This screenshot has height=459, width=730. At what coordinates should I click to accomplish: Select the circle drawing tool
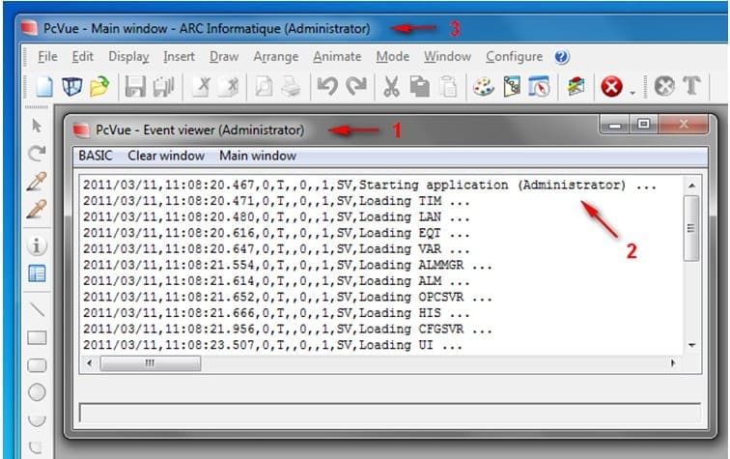(x=37, y=392)
